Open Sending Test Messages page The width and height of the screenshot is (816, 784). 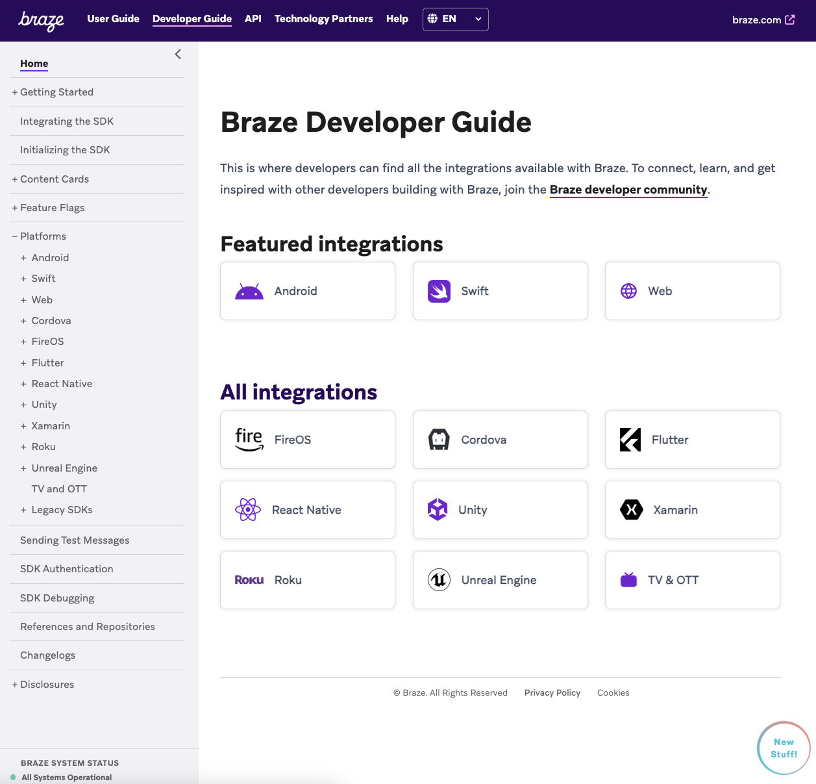pyautogui.click(x=75, y=540)
